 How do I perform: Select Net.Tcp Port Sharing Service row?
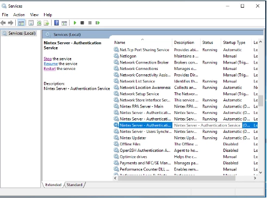[x=185, y=49]
